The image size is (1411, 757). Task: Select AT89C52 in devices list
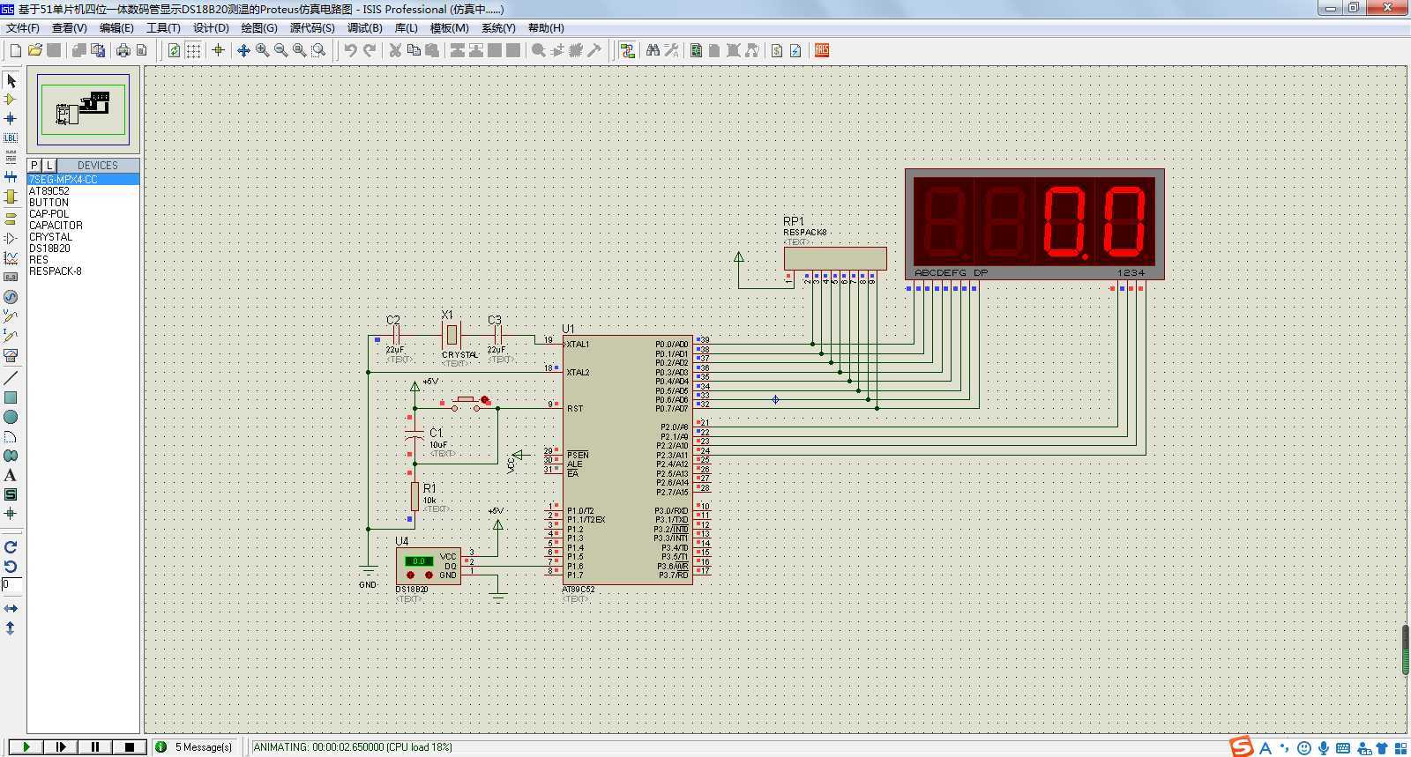pos(83,190)
